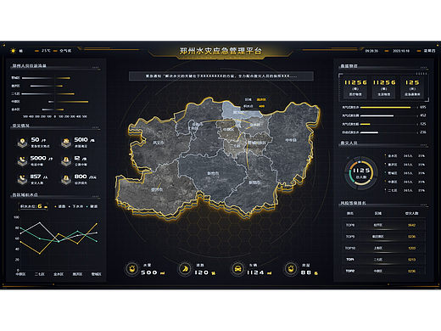Screen dimensions: 441x331
Task: Click the house icon beside 5010
Action: 66,143
